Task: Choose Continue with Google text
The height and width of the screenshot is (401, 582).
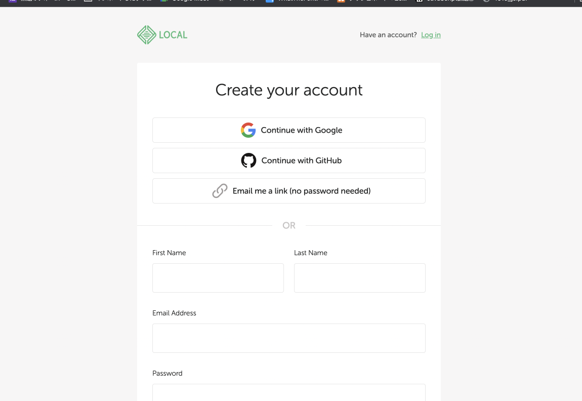Action: coord(302,130)
